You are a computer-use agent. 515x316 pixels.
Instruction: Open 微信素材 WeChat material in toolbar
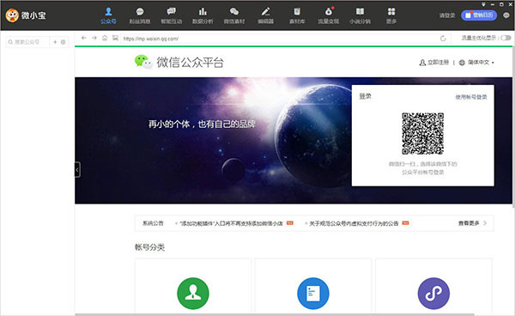pos(234,15)
